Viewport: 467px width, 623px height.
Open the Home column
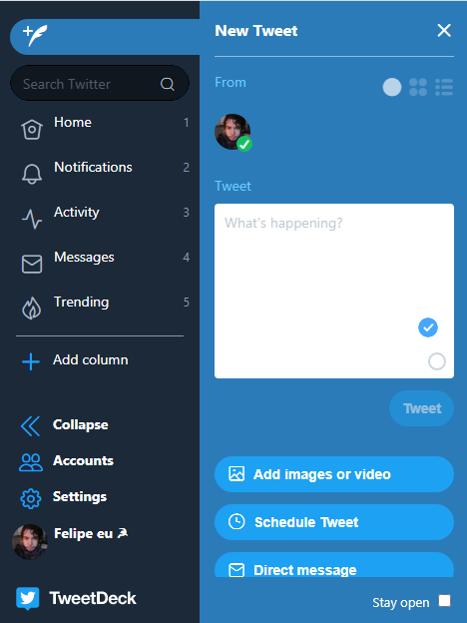pos(103,123)
